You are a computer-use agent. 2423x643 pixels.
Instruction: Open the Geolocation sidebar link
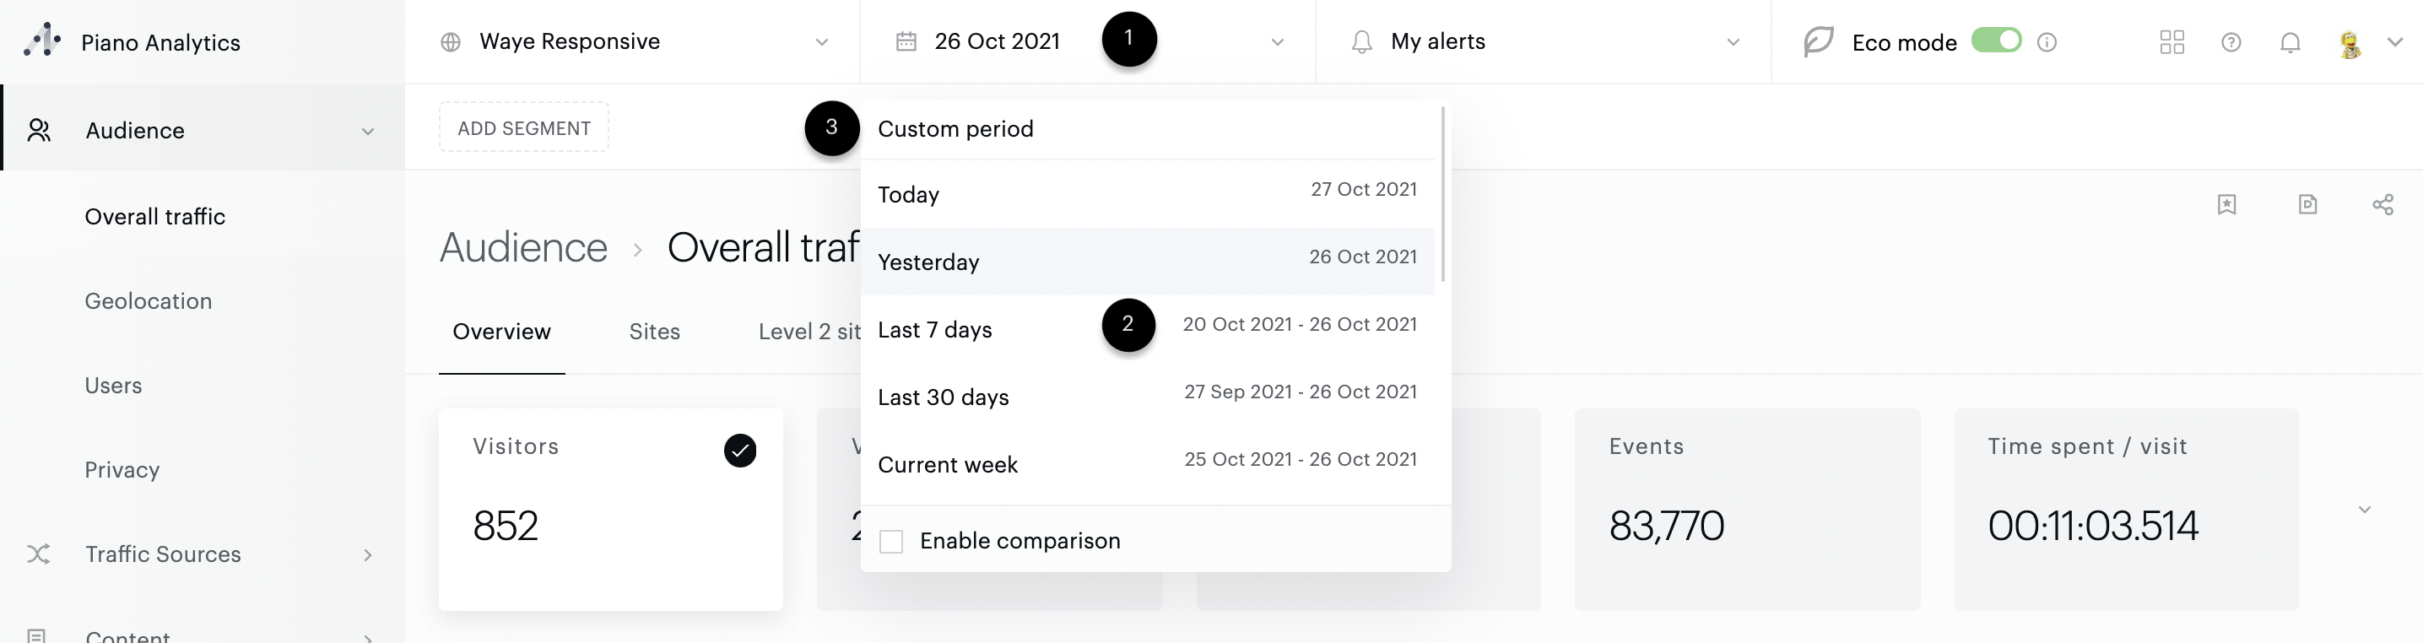click(149, 302)
